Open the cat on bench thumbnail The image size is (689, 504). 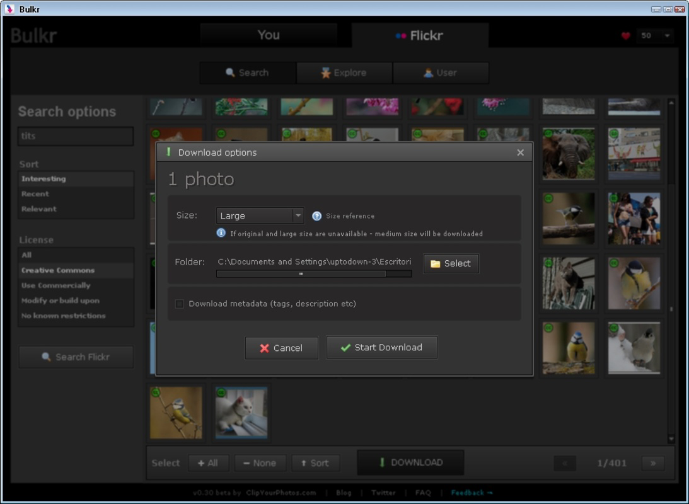(569, 283)
